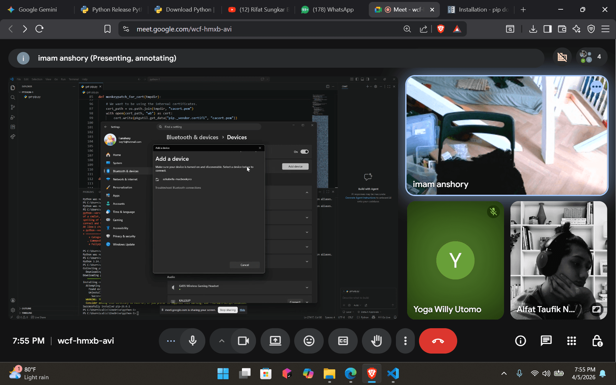Click the Brave Shields lion icon
The width and height of the screenshot is (616, 385).
pos(441,29)
